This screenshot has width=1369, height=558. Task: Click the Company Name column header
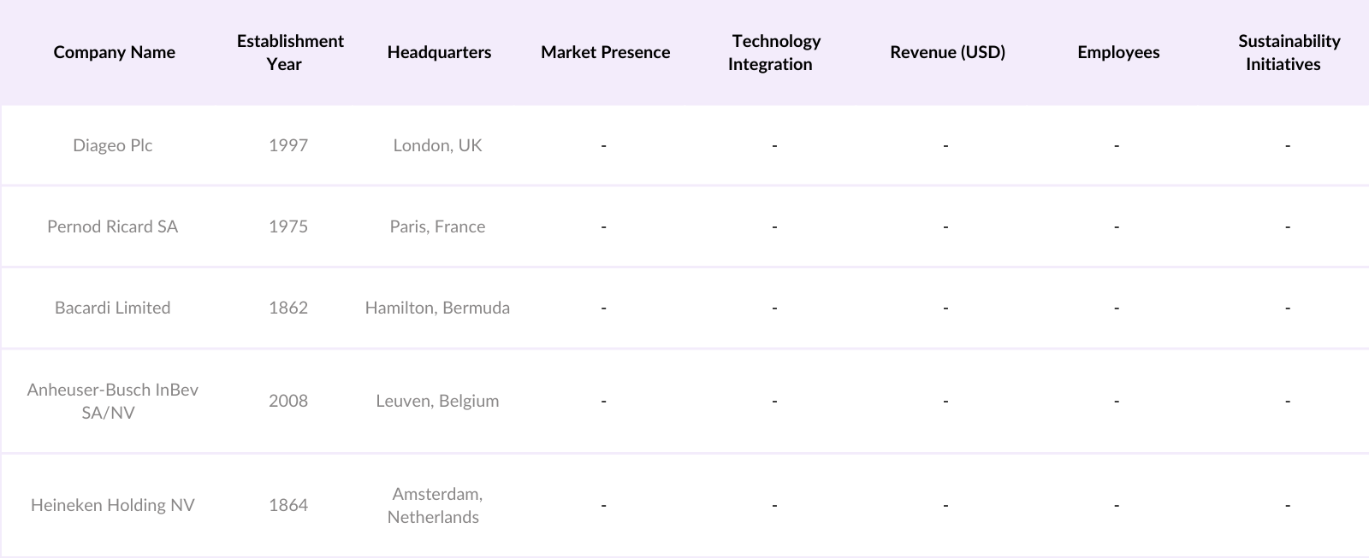point(114,52)
